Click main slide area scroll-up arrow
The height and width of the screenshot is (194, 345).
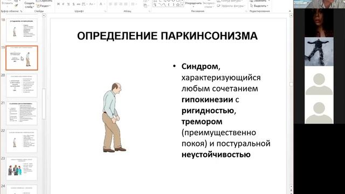(x=291, y=16)
